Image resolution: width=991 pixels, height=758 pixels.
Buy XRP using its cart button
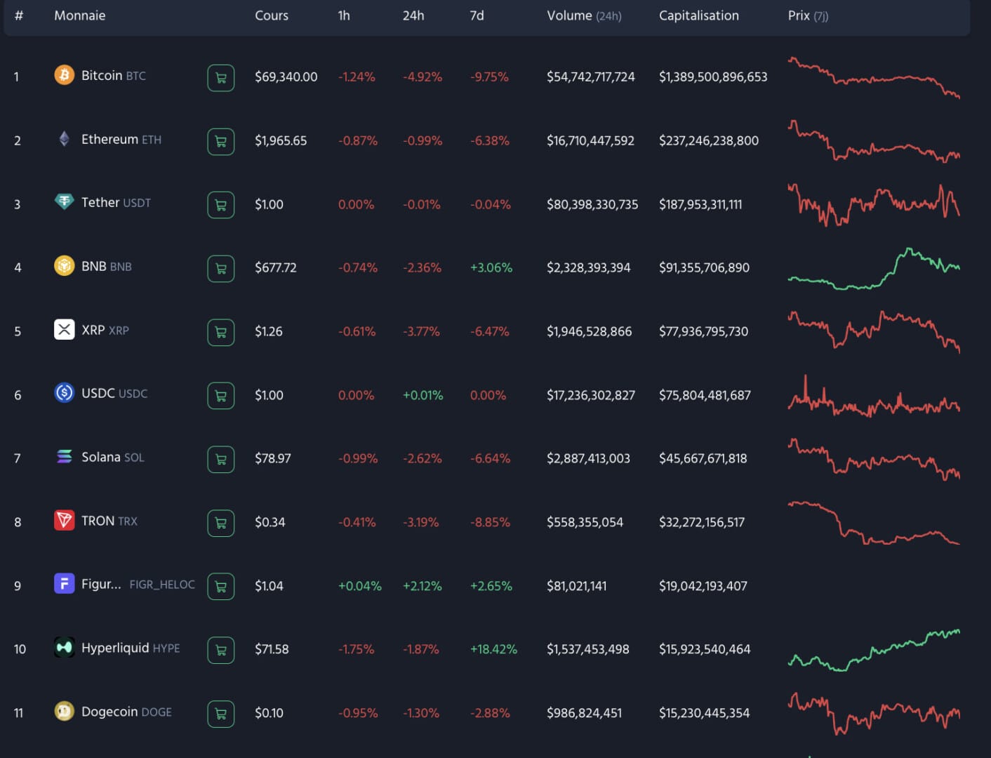220,333
